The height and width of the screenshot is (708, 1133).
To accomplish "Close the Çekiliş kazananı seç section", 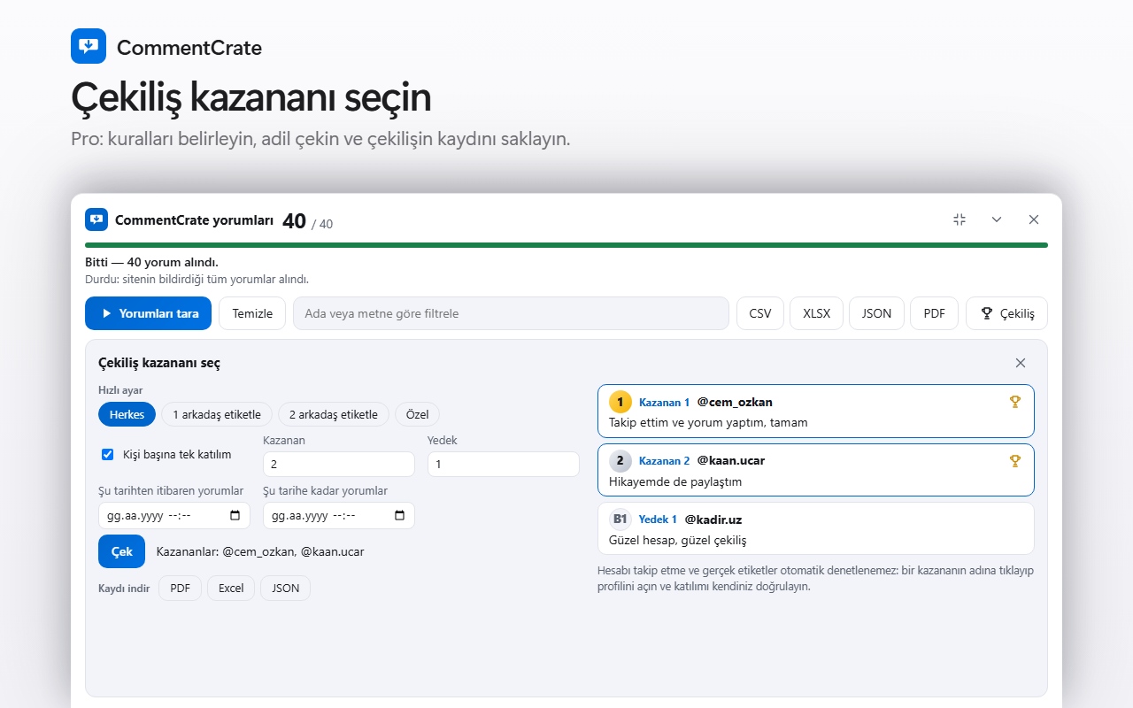I will click(x=1021, y=363).
